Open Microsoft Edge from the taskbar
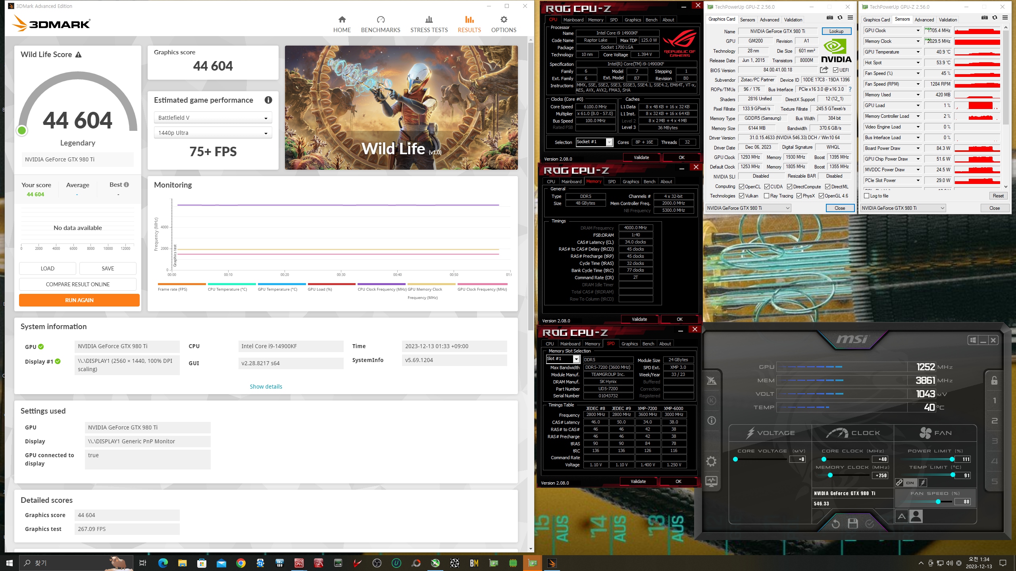This screenshot has width=1016, height=571. [x=163, y=563]
